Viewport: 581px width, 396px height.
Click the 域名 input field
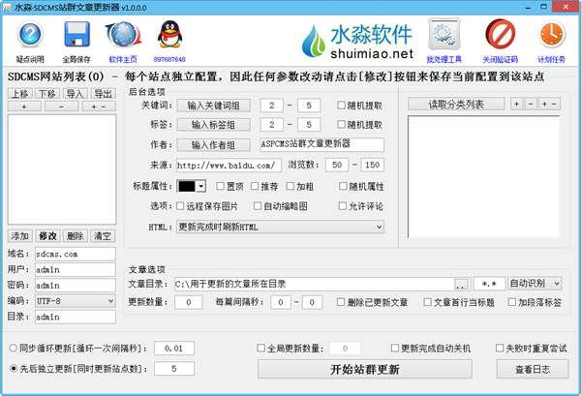pos(76,254)
